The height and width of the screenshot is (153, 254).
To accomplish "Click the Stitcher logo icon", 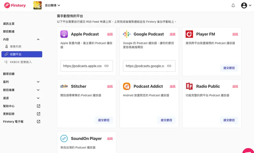I will click(x=64, y=86).
